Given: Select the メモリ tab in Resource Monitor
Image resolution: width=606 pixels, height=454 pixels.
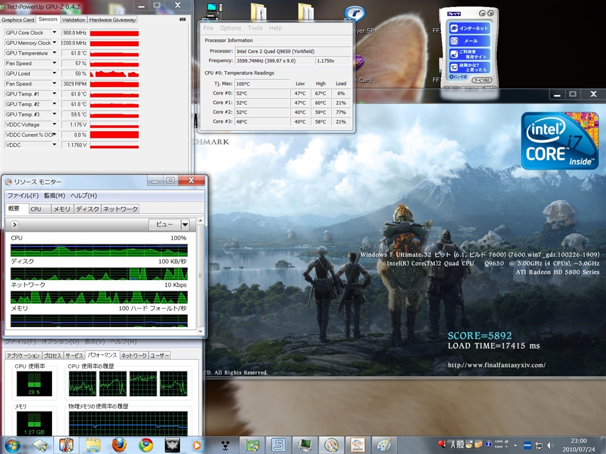Looking at the screenshot, I should pyautogui.click(x=62, y=209).
